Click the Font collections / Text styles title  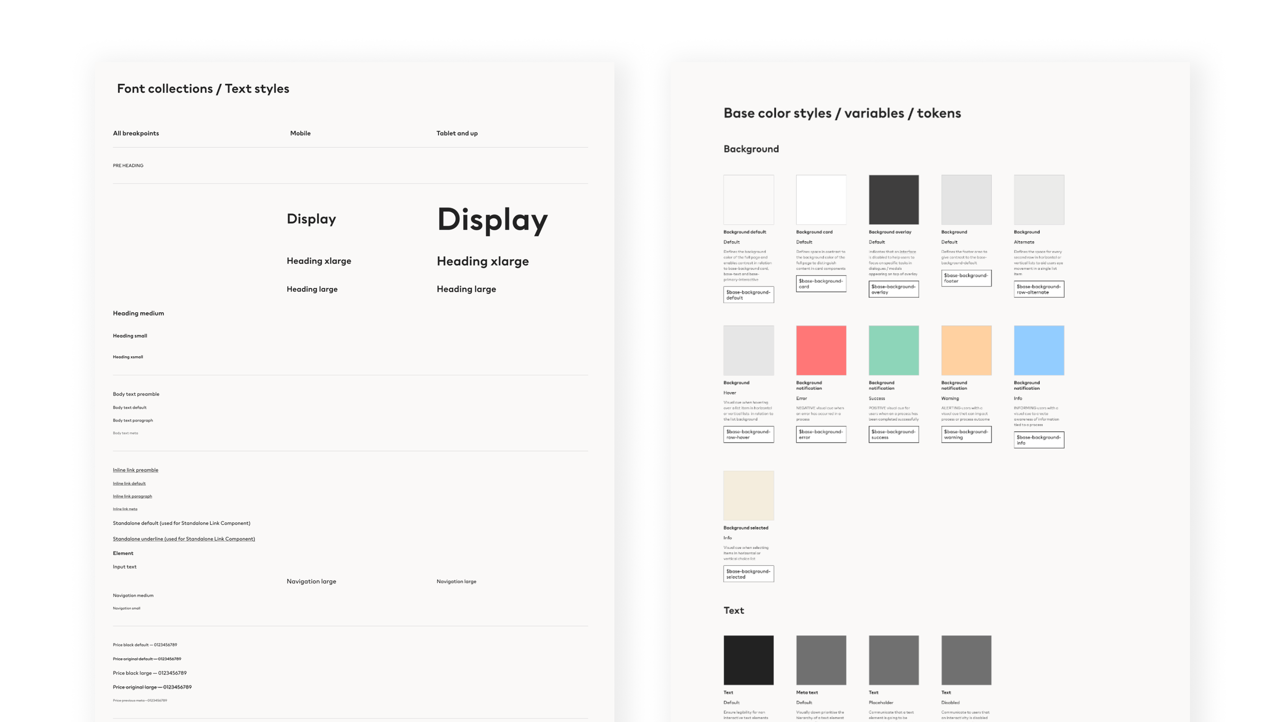(x=203, y=88)
